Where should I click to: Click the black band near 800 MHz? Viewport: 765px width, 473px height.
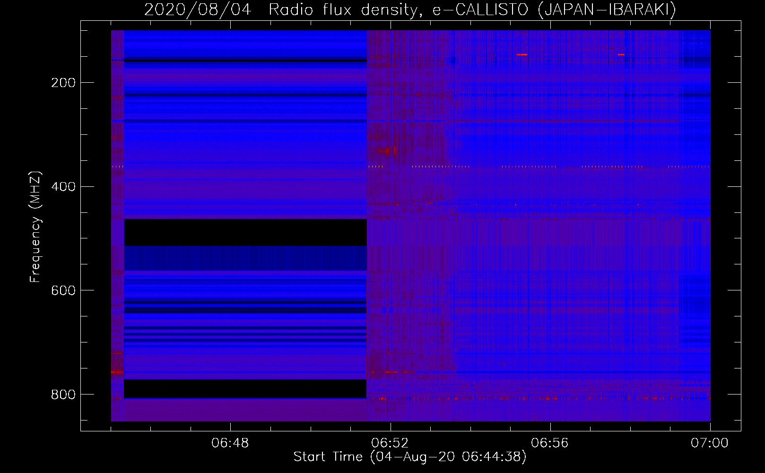245,389
